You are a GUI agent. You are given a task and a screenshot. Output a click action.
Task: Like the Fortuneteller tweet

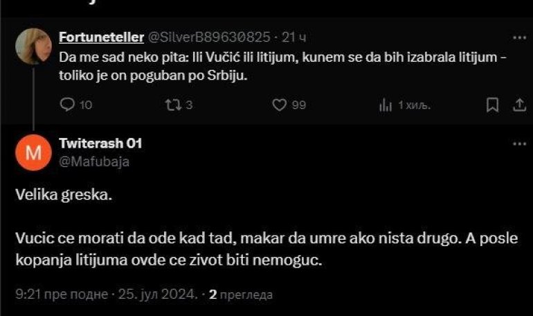pos(280,105)
